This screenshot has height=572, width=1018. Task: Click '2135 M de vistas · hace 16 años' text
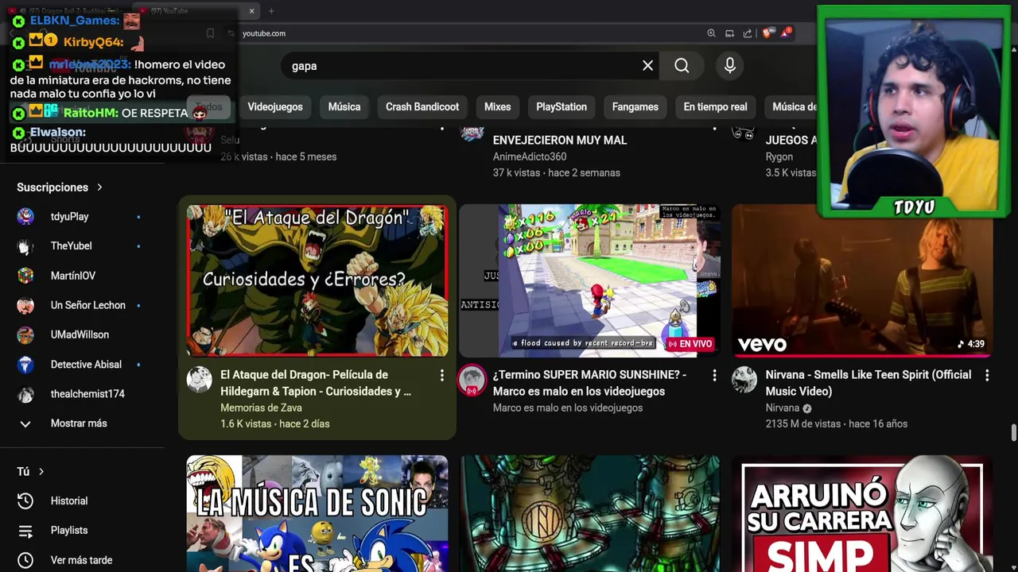pyautogui.click(x=836, y=423)
